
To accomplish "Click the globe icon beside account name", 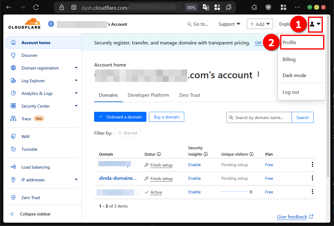I will pyautogui.click(x=51, y=24).
